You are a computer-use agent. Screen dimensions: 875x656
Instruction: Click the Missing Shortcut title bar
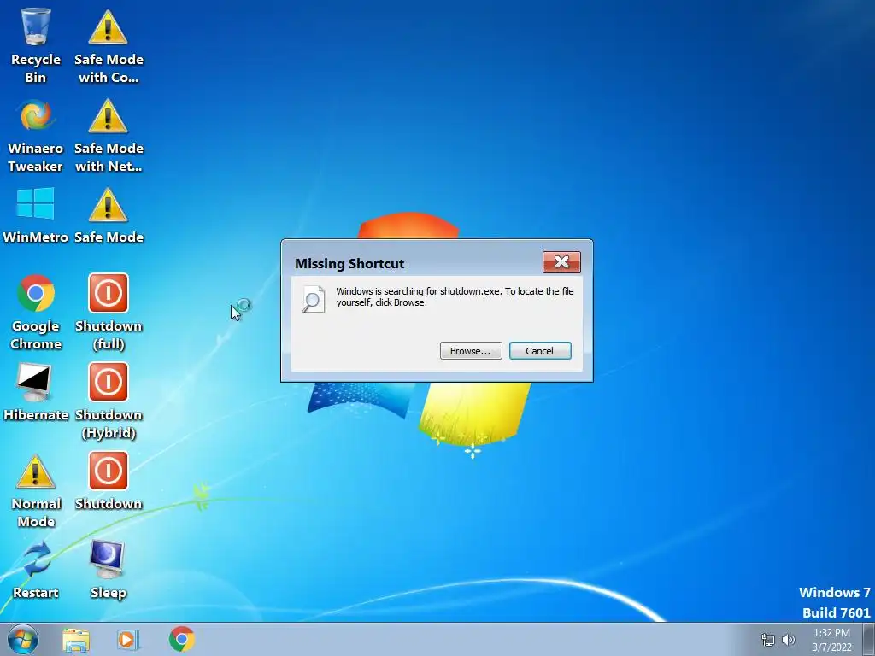(x=413, y=263)
